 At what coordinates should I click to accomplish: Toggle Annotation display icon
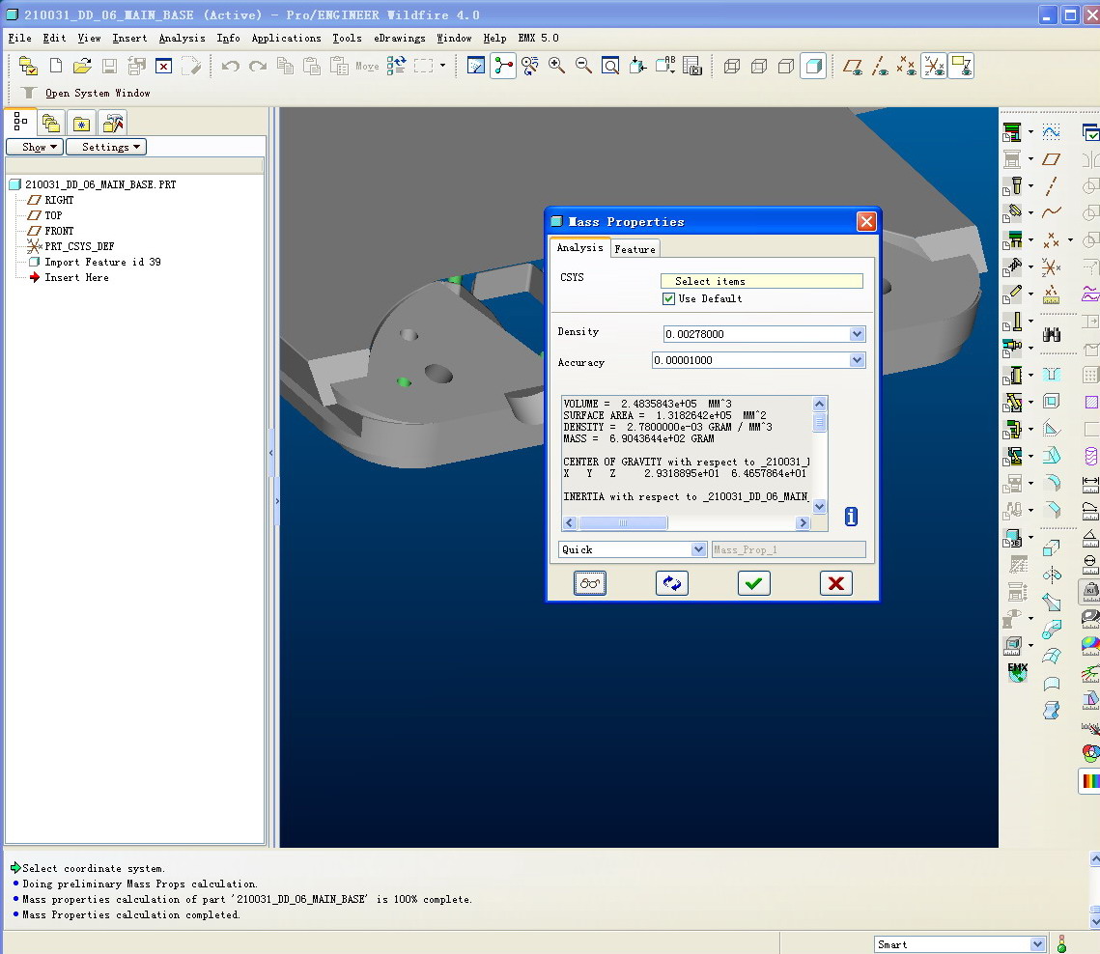961,66
